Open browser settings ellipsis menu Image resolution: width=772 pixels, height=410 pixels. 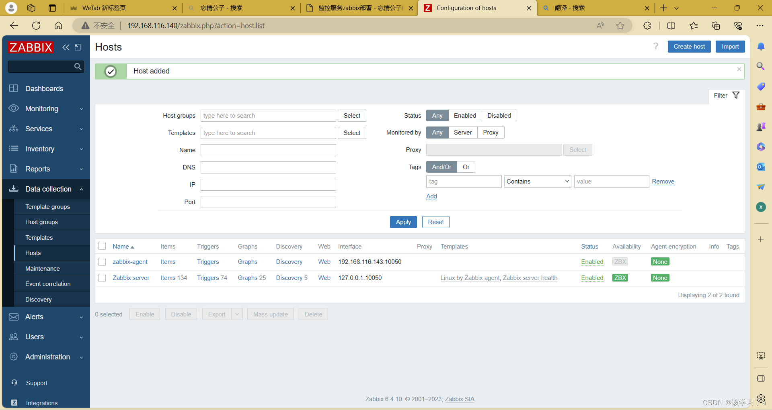760,26
